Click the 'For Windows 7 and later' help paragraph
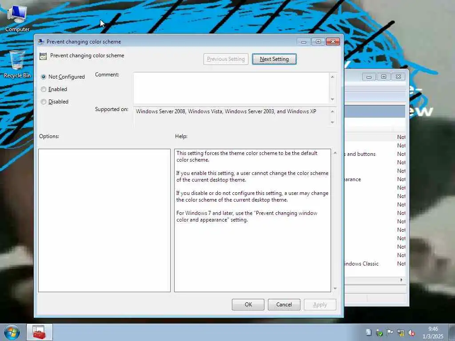455x341 pixels. pos(247,217)
